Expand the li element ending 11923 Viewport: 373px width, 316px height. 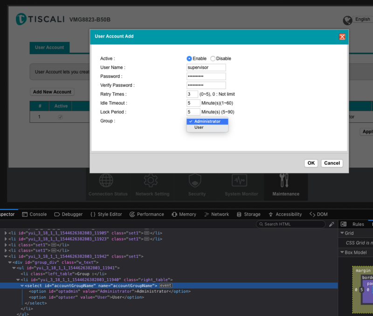[x=6, y=239]
